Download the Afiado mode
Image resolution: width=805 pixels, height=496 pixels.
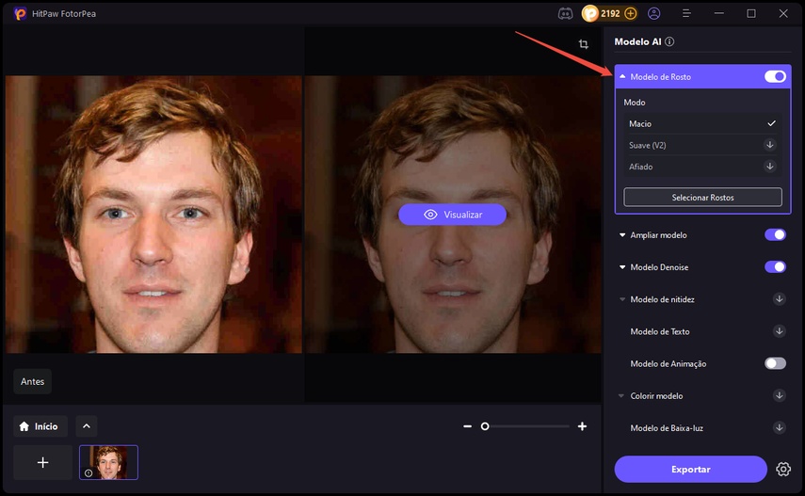tap(769, 167)
